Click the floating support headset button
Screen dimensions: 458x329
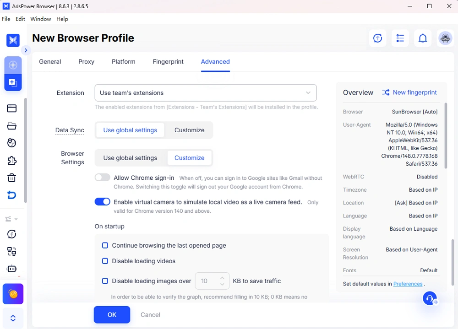[x=430, y=298]
